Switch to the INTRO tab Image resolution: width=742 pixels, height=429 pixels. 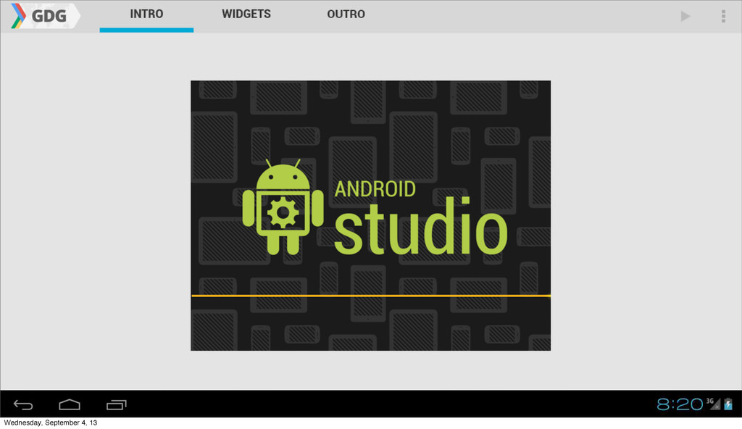[146, 14]
